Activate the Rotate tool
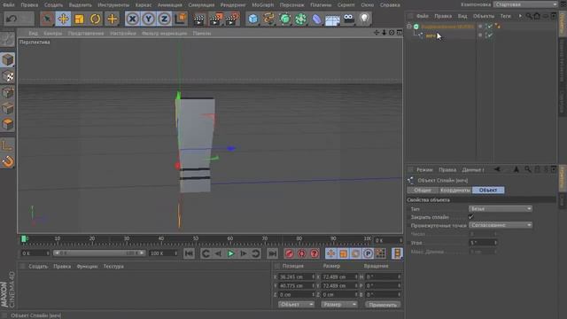Screen dimensions: 567x319 click(95, 19)
